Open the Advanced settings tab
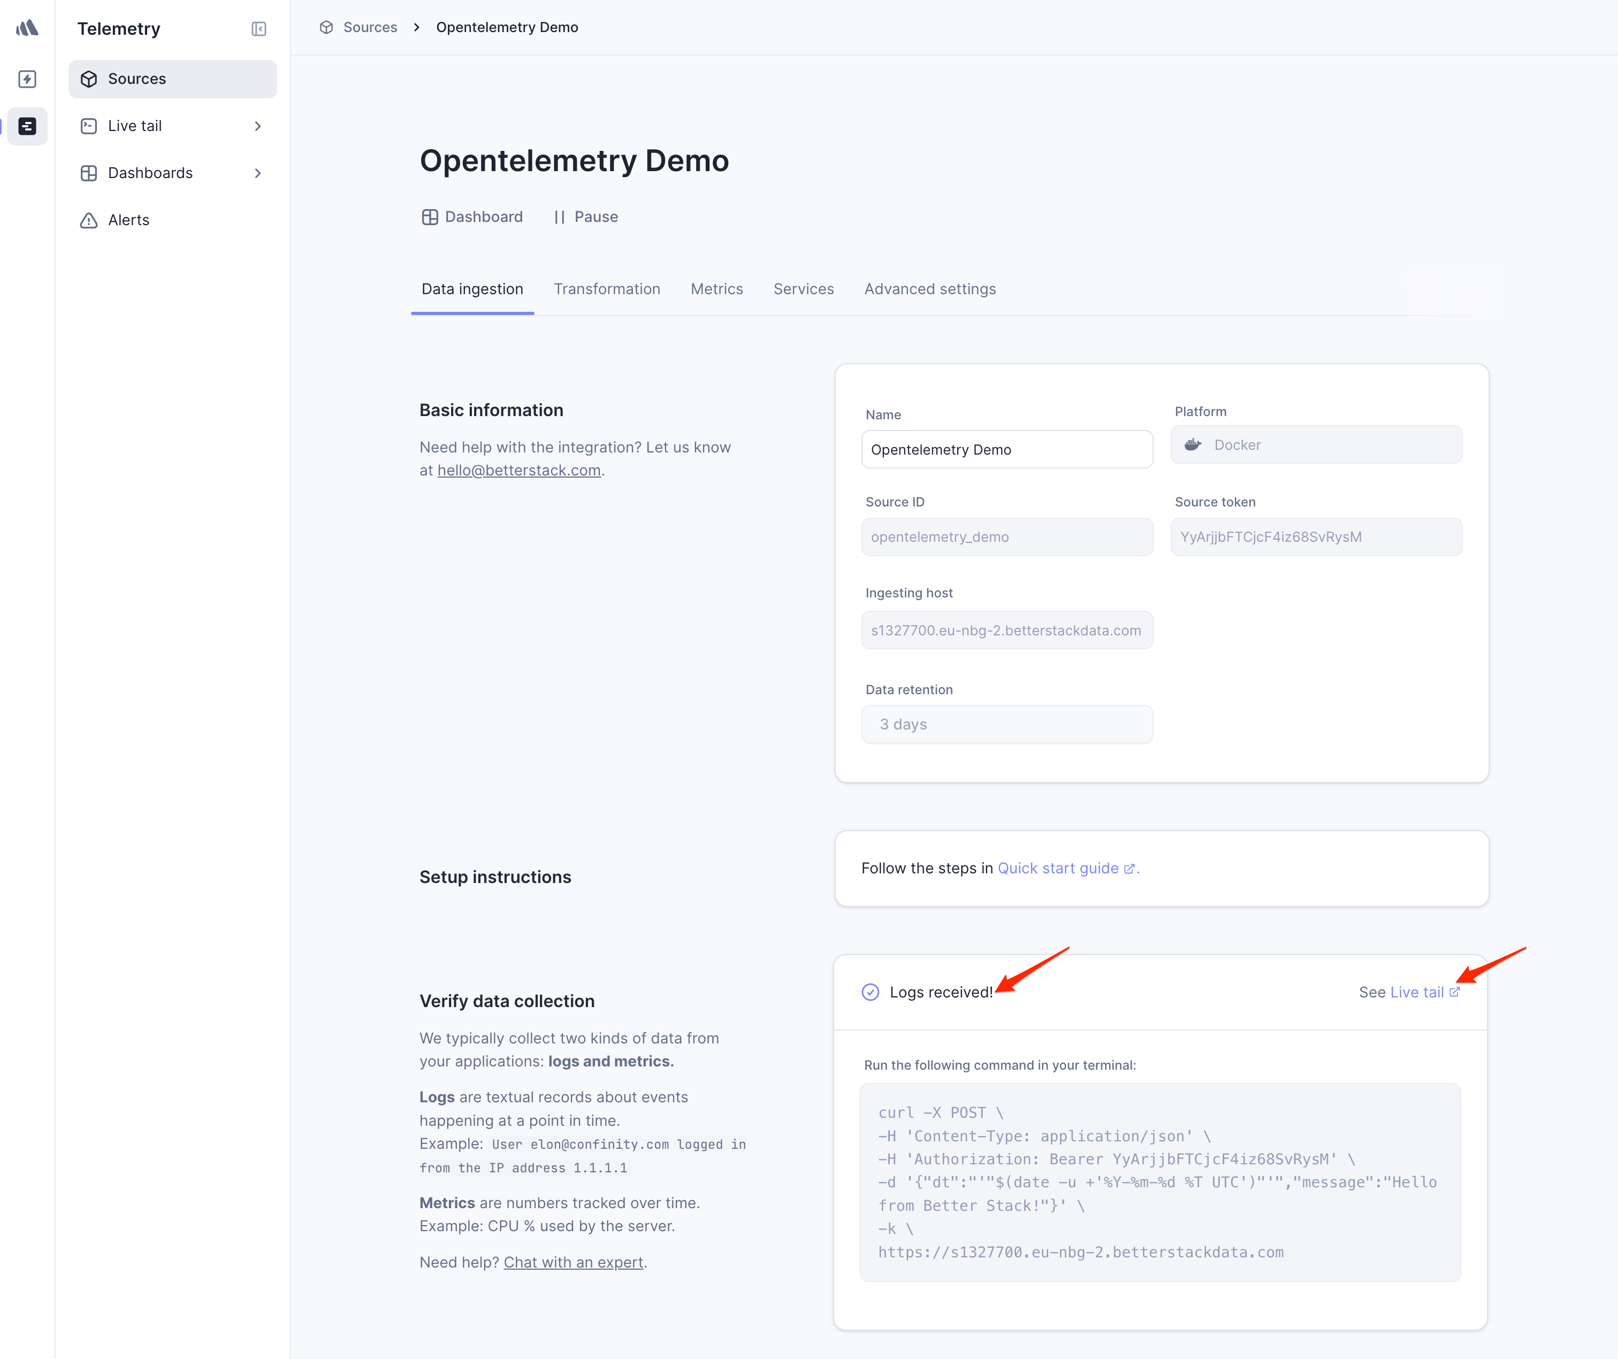The width and height of the screenshot is (1618, 1359). (x=929, y=289)
